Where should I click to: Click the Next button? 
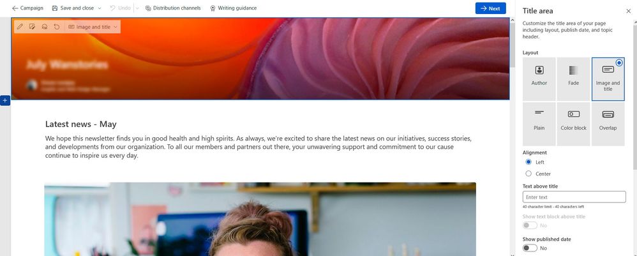point(490,8)
